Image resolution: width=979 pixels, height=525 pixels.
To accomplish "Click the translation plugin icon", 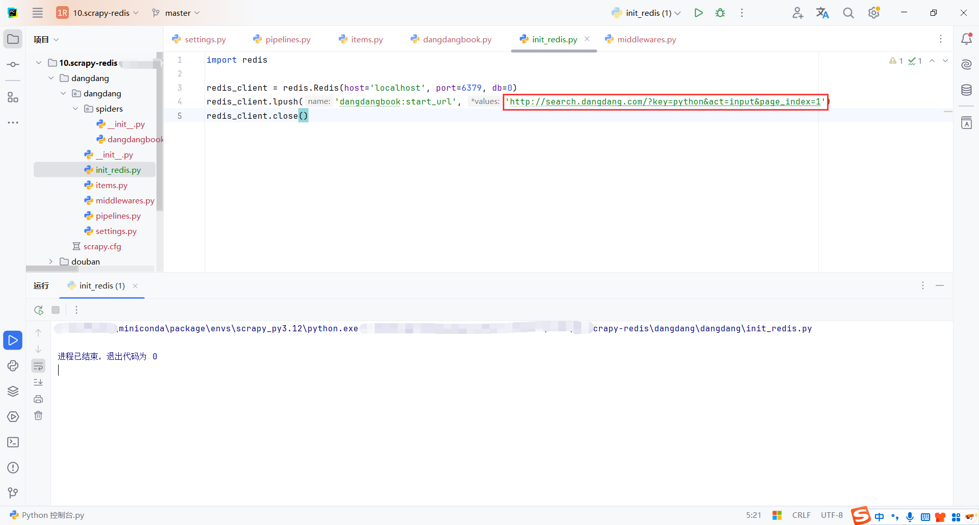I will [x=822, y=13].
